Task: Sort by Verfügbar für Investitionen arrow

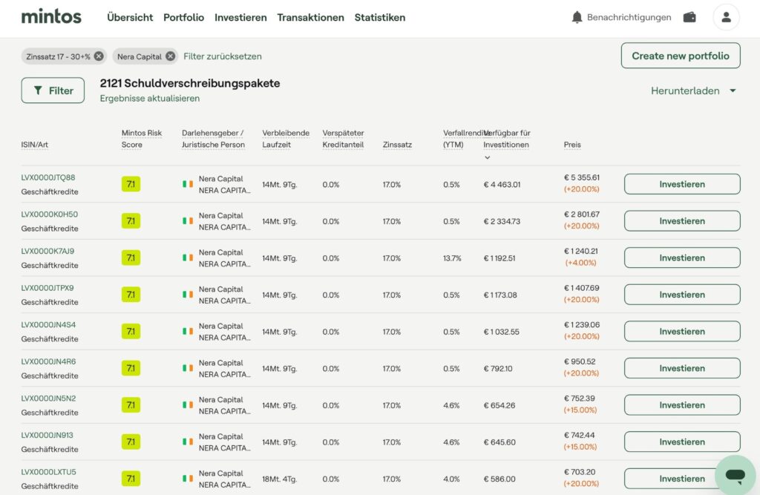Action: coord(488,157)
